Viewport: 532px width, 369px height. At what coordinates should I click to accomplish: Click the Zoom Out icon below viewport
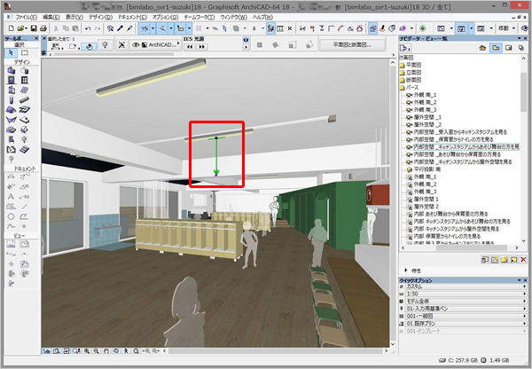[x=97, y=351]
